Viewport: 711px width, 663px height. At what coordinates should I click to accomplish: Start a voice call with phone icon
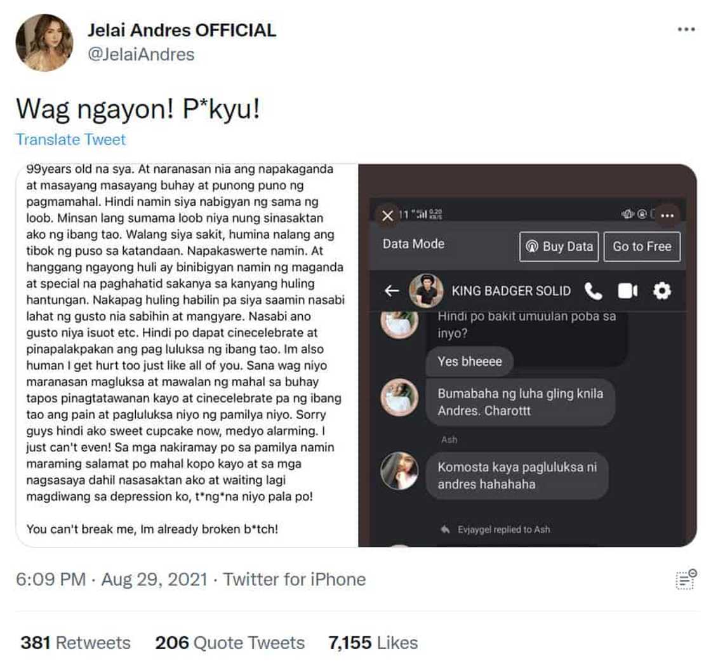tap(593, 291)
